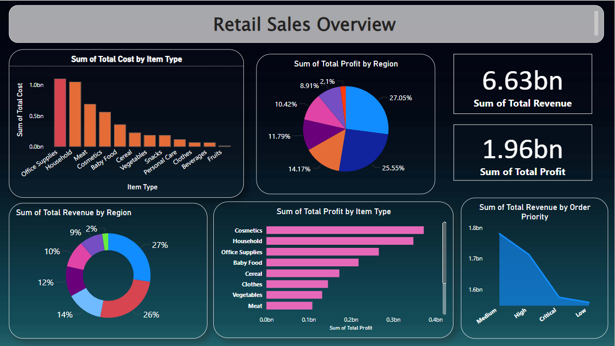Select the Cosmetics bar in profit by item chart
The width and height of the screenshot is (615, 346).
(x=344, y=230)
